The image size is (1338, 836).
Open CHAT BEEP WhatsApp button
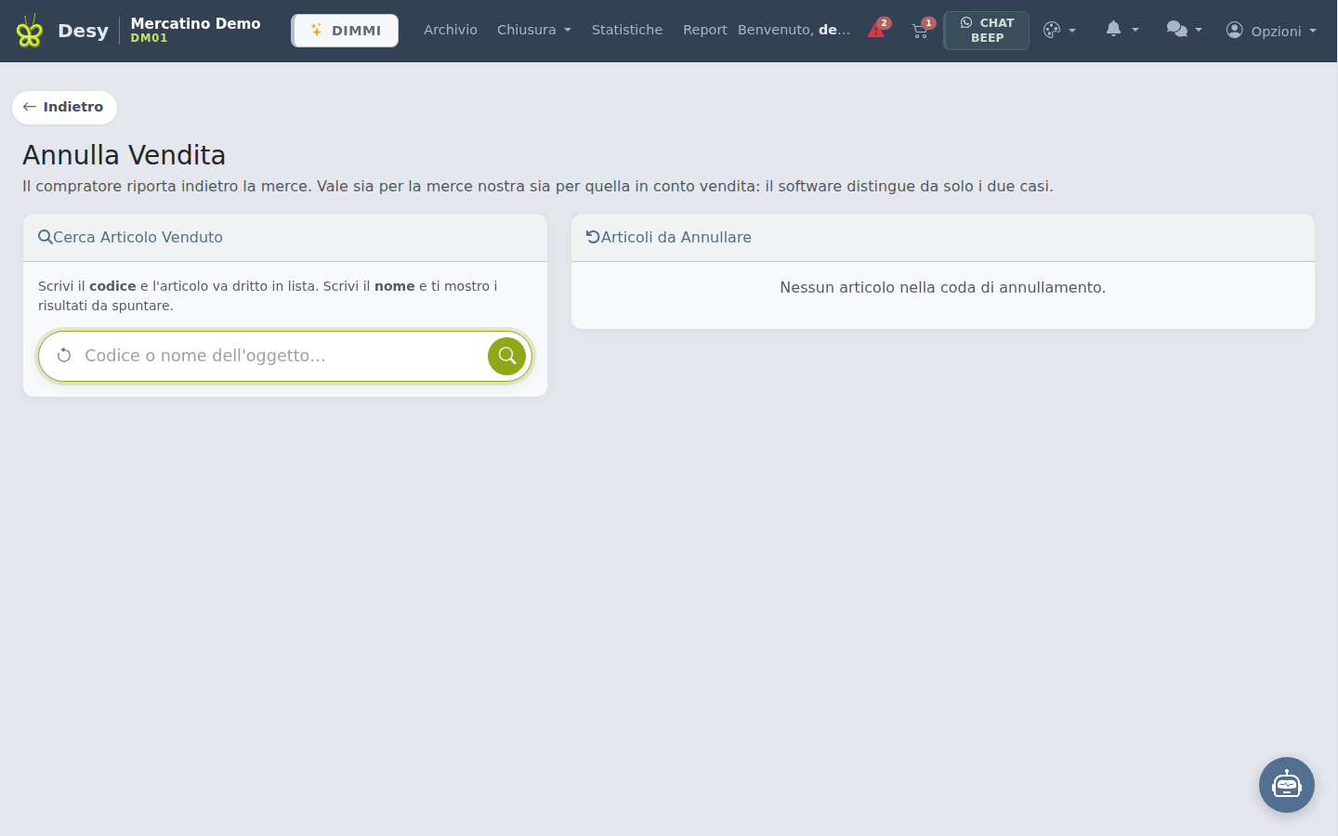click(x=987, y=31)
